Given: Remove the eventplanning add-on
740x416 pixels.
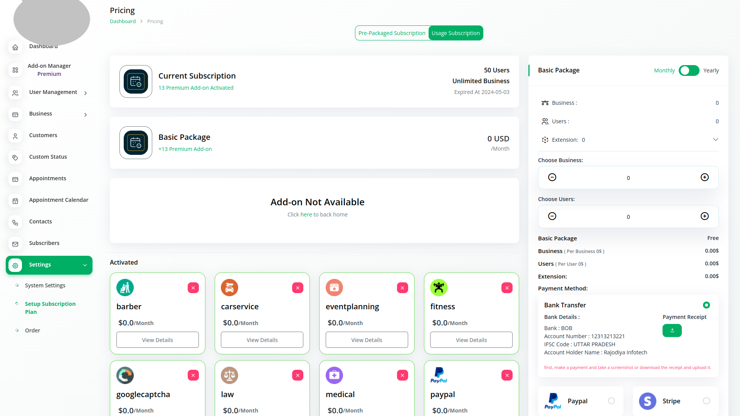Looking at the screenshot, I should click(402, 288).
